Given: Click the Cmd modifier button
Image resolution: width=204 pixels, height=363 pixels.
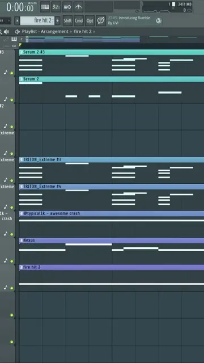Looking at the screenshot, I should point(79,20).
